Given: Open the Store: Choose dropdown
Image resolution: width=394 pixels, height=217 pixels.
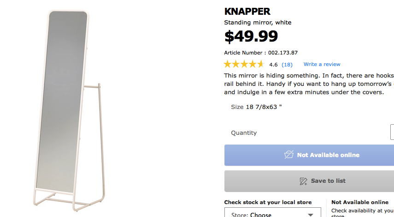Looking at the screenshot, I should coord(272,214).
